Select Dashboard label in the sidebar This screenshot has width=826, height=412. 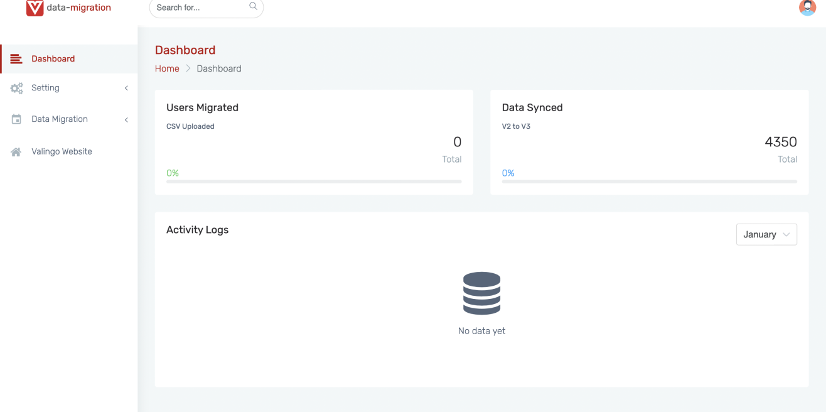[x=53, y=59]
